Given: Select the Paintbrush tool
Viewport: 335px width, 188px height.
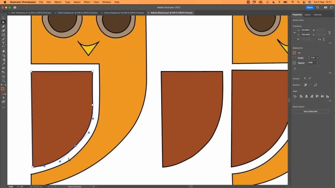Looking at the screenshot, I should coord(3,39).
